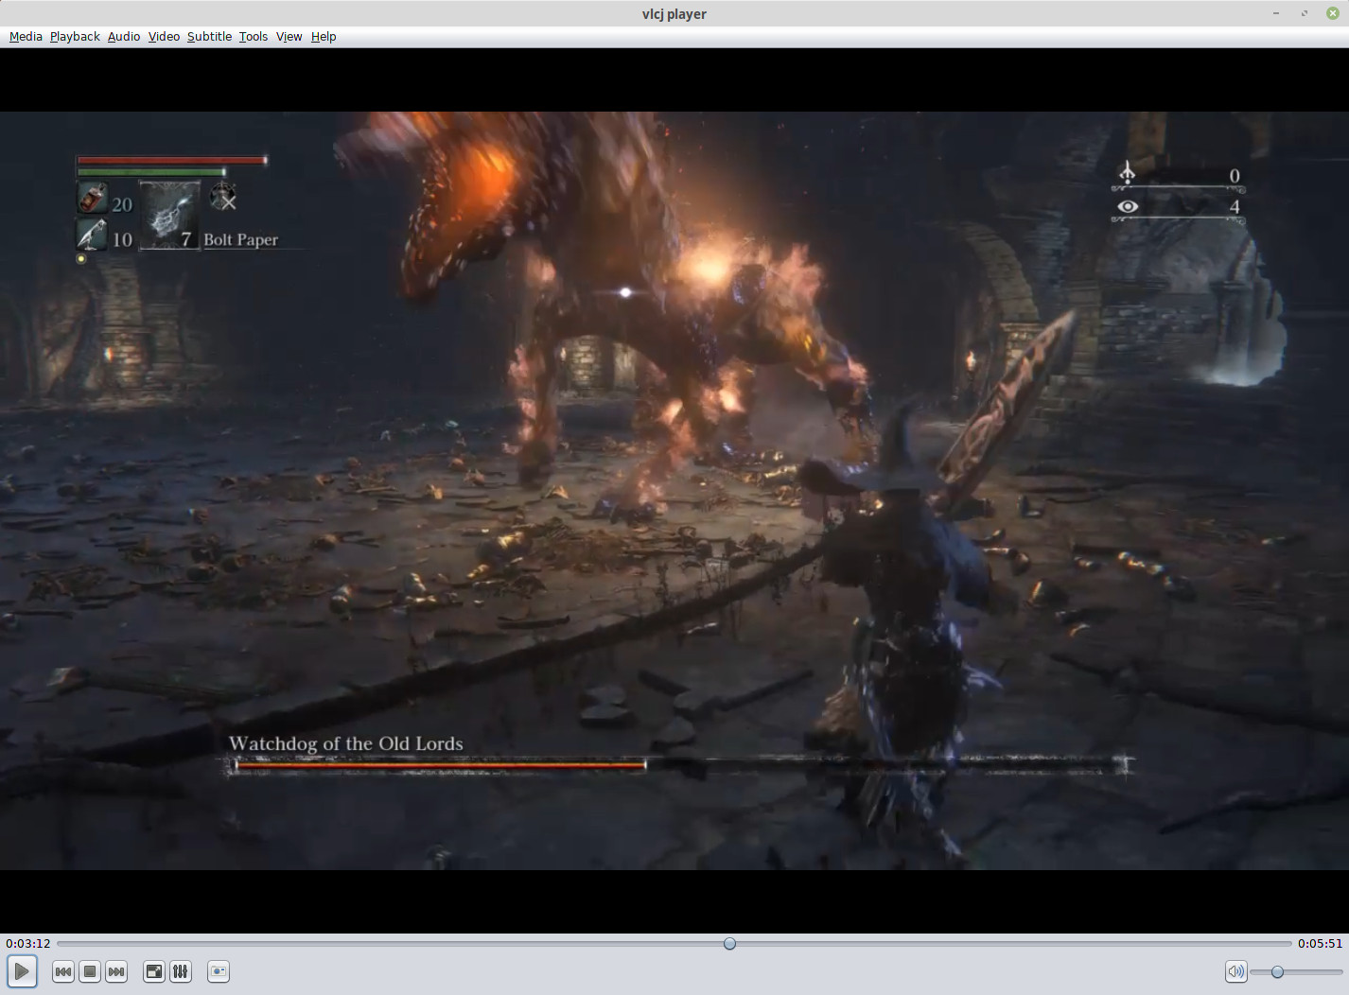Click the Bolt Paper label in video

click(240, 239)
